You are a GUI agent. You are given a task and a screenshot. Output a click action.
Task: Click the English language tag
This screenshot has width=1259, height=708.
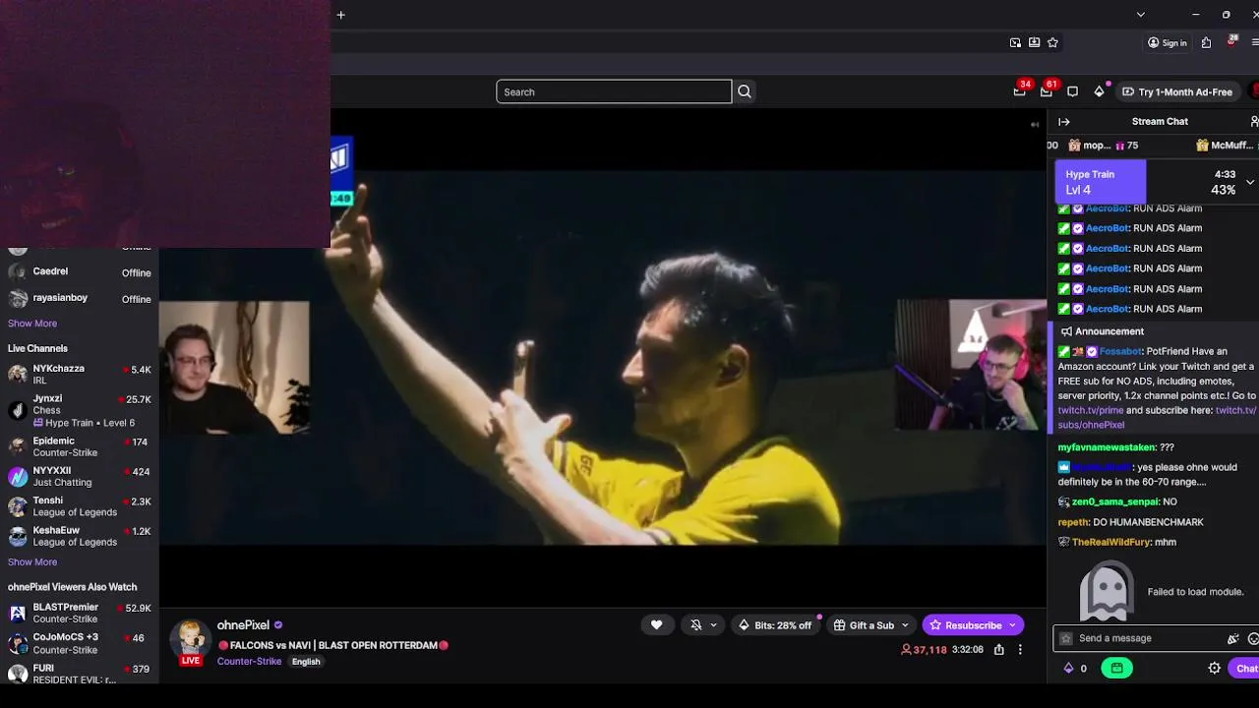tap(306, 662)
